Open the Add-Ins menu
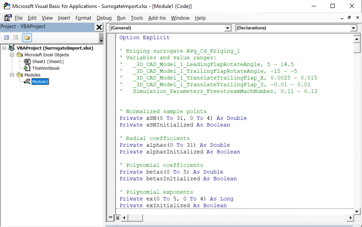362x227 pixels. coord(157,18)
